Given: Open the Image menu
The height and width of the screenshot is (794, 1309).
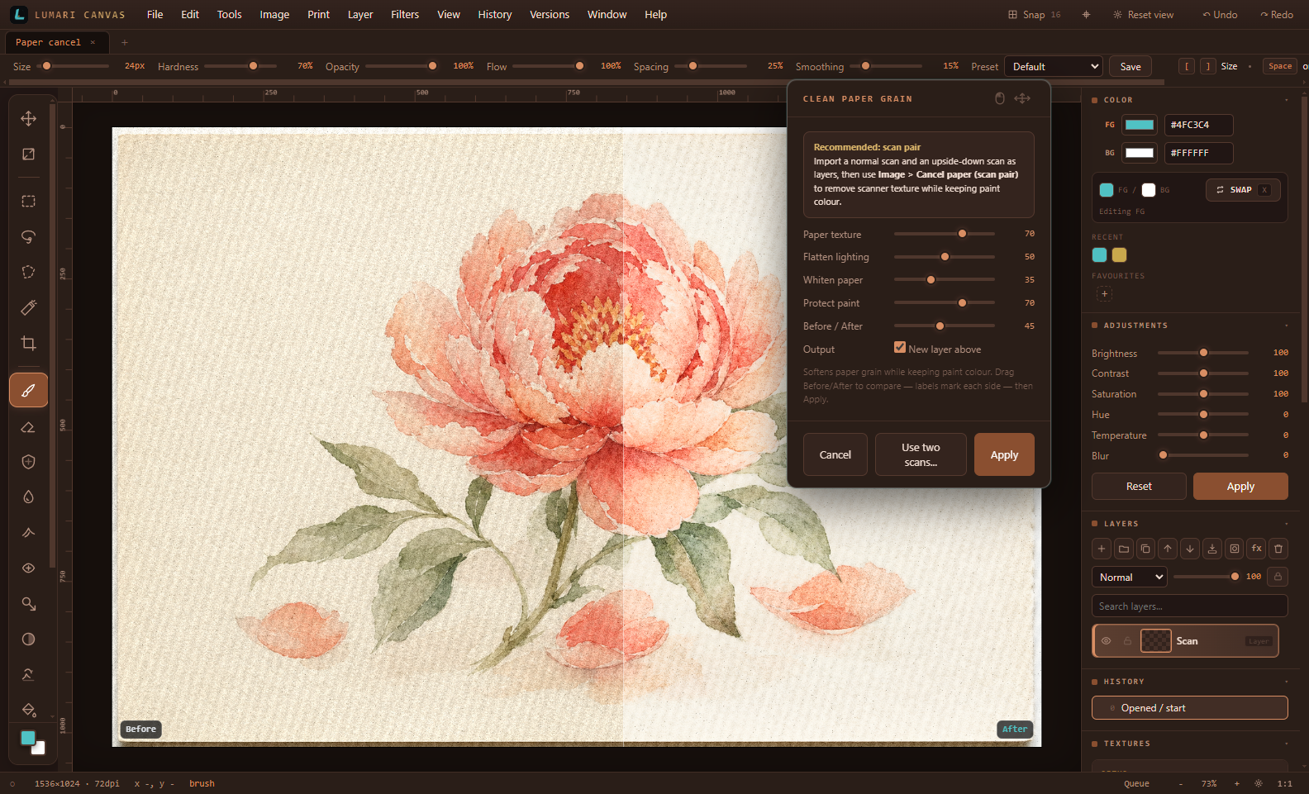Looking at the screenshot, I should (274, 15).
